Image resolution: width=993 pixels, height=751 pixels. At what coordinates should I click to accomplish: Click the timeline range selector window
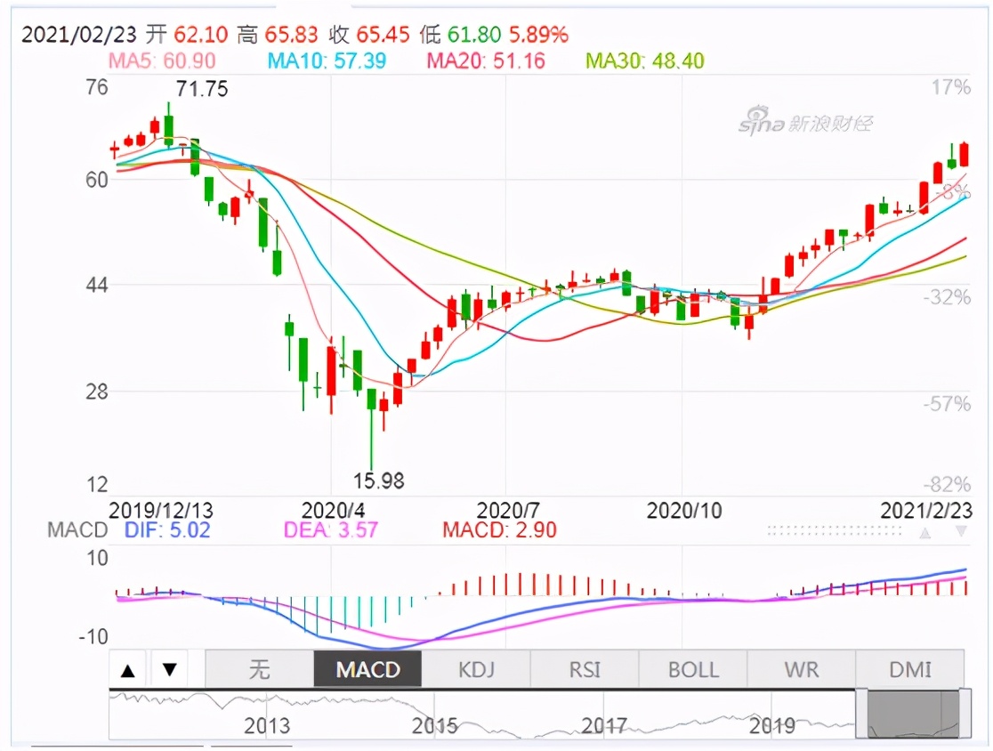tap(913, 714)
